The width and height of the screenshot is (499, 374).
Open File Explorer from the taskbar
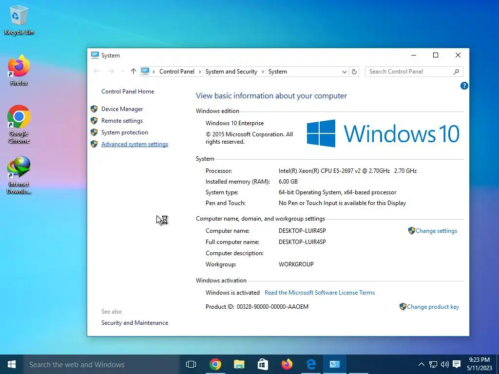239,364
